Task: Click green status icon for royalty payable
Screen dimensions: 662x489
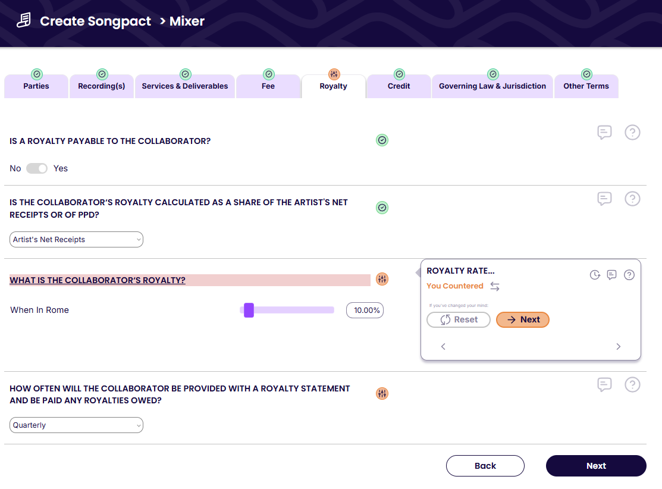Action: (382, 140)
